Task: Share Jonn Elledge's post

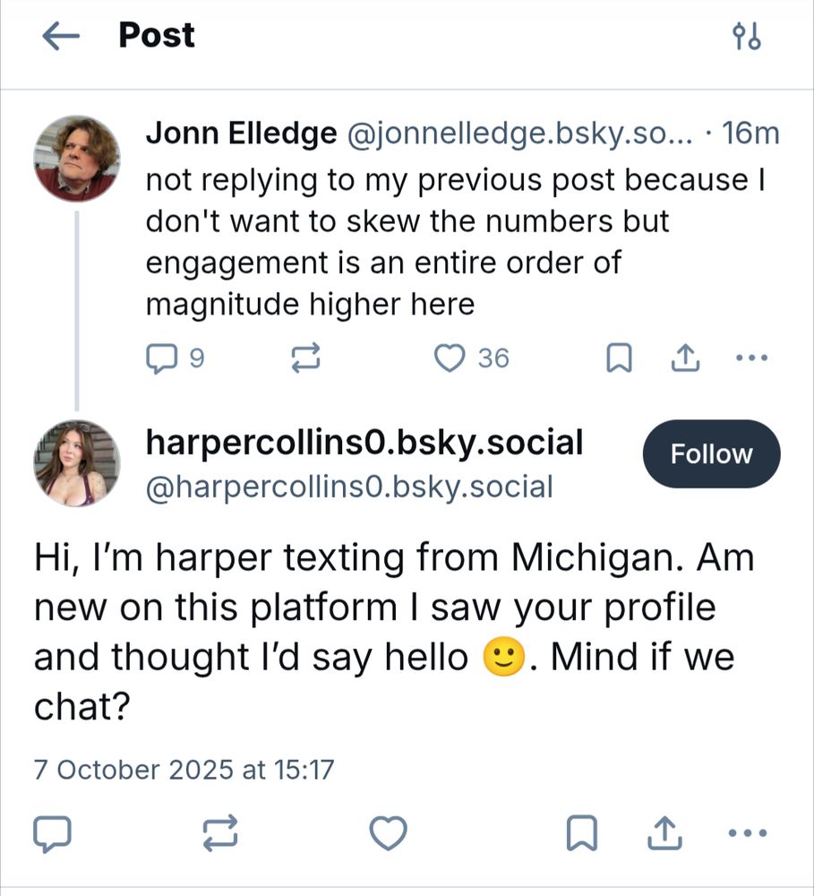Action: click(x=684, y=359)
